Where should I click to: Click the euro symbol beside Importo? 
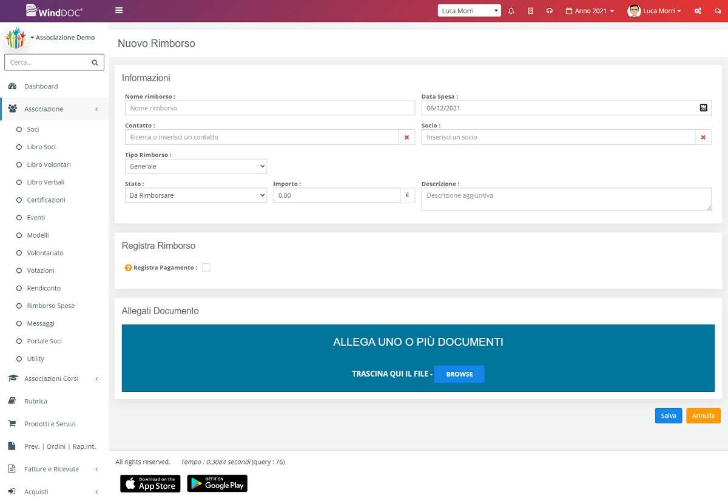tap(408, 195)
